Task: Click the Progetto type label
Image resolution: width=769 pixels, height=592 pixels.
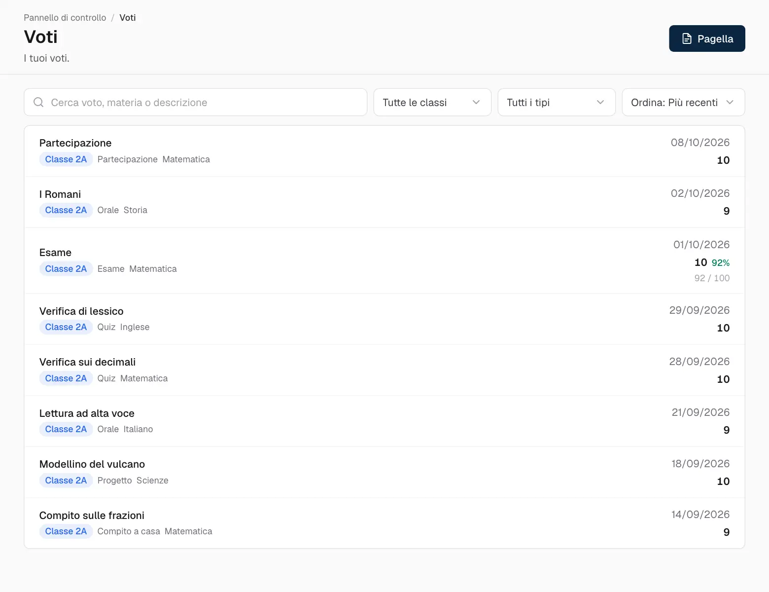Action: pyautogui.click(x=115, y=481)
